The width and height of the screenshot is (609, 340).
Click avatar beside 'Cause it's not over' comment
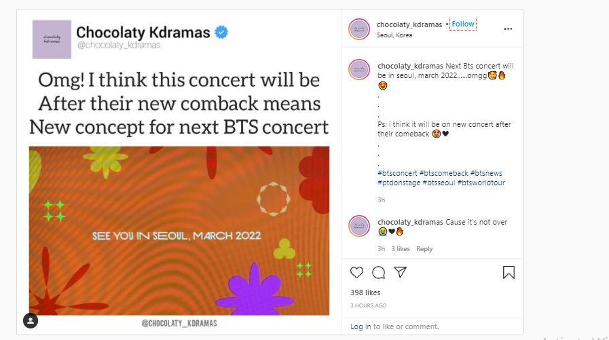click(x=358, y=226)
